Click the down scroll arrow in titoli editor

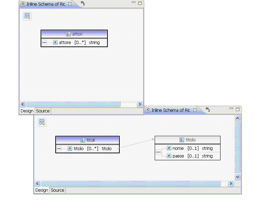237,177
